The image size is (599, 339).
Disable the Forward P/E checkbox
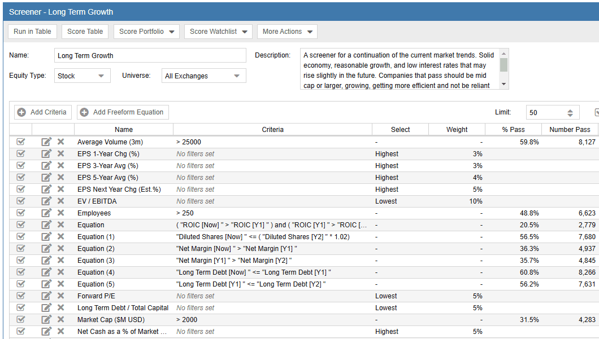point(21,296)
